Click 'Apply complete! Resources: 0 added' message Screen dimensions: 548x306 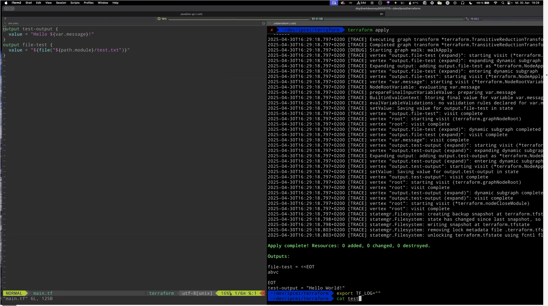(349, 246)
